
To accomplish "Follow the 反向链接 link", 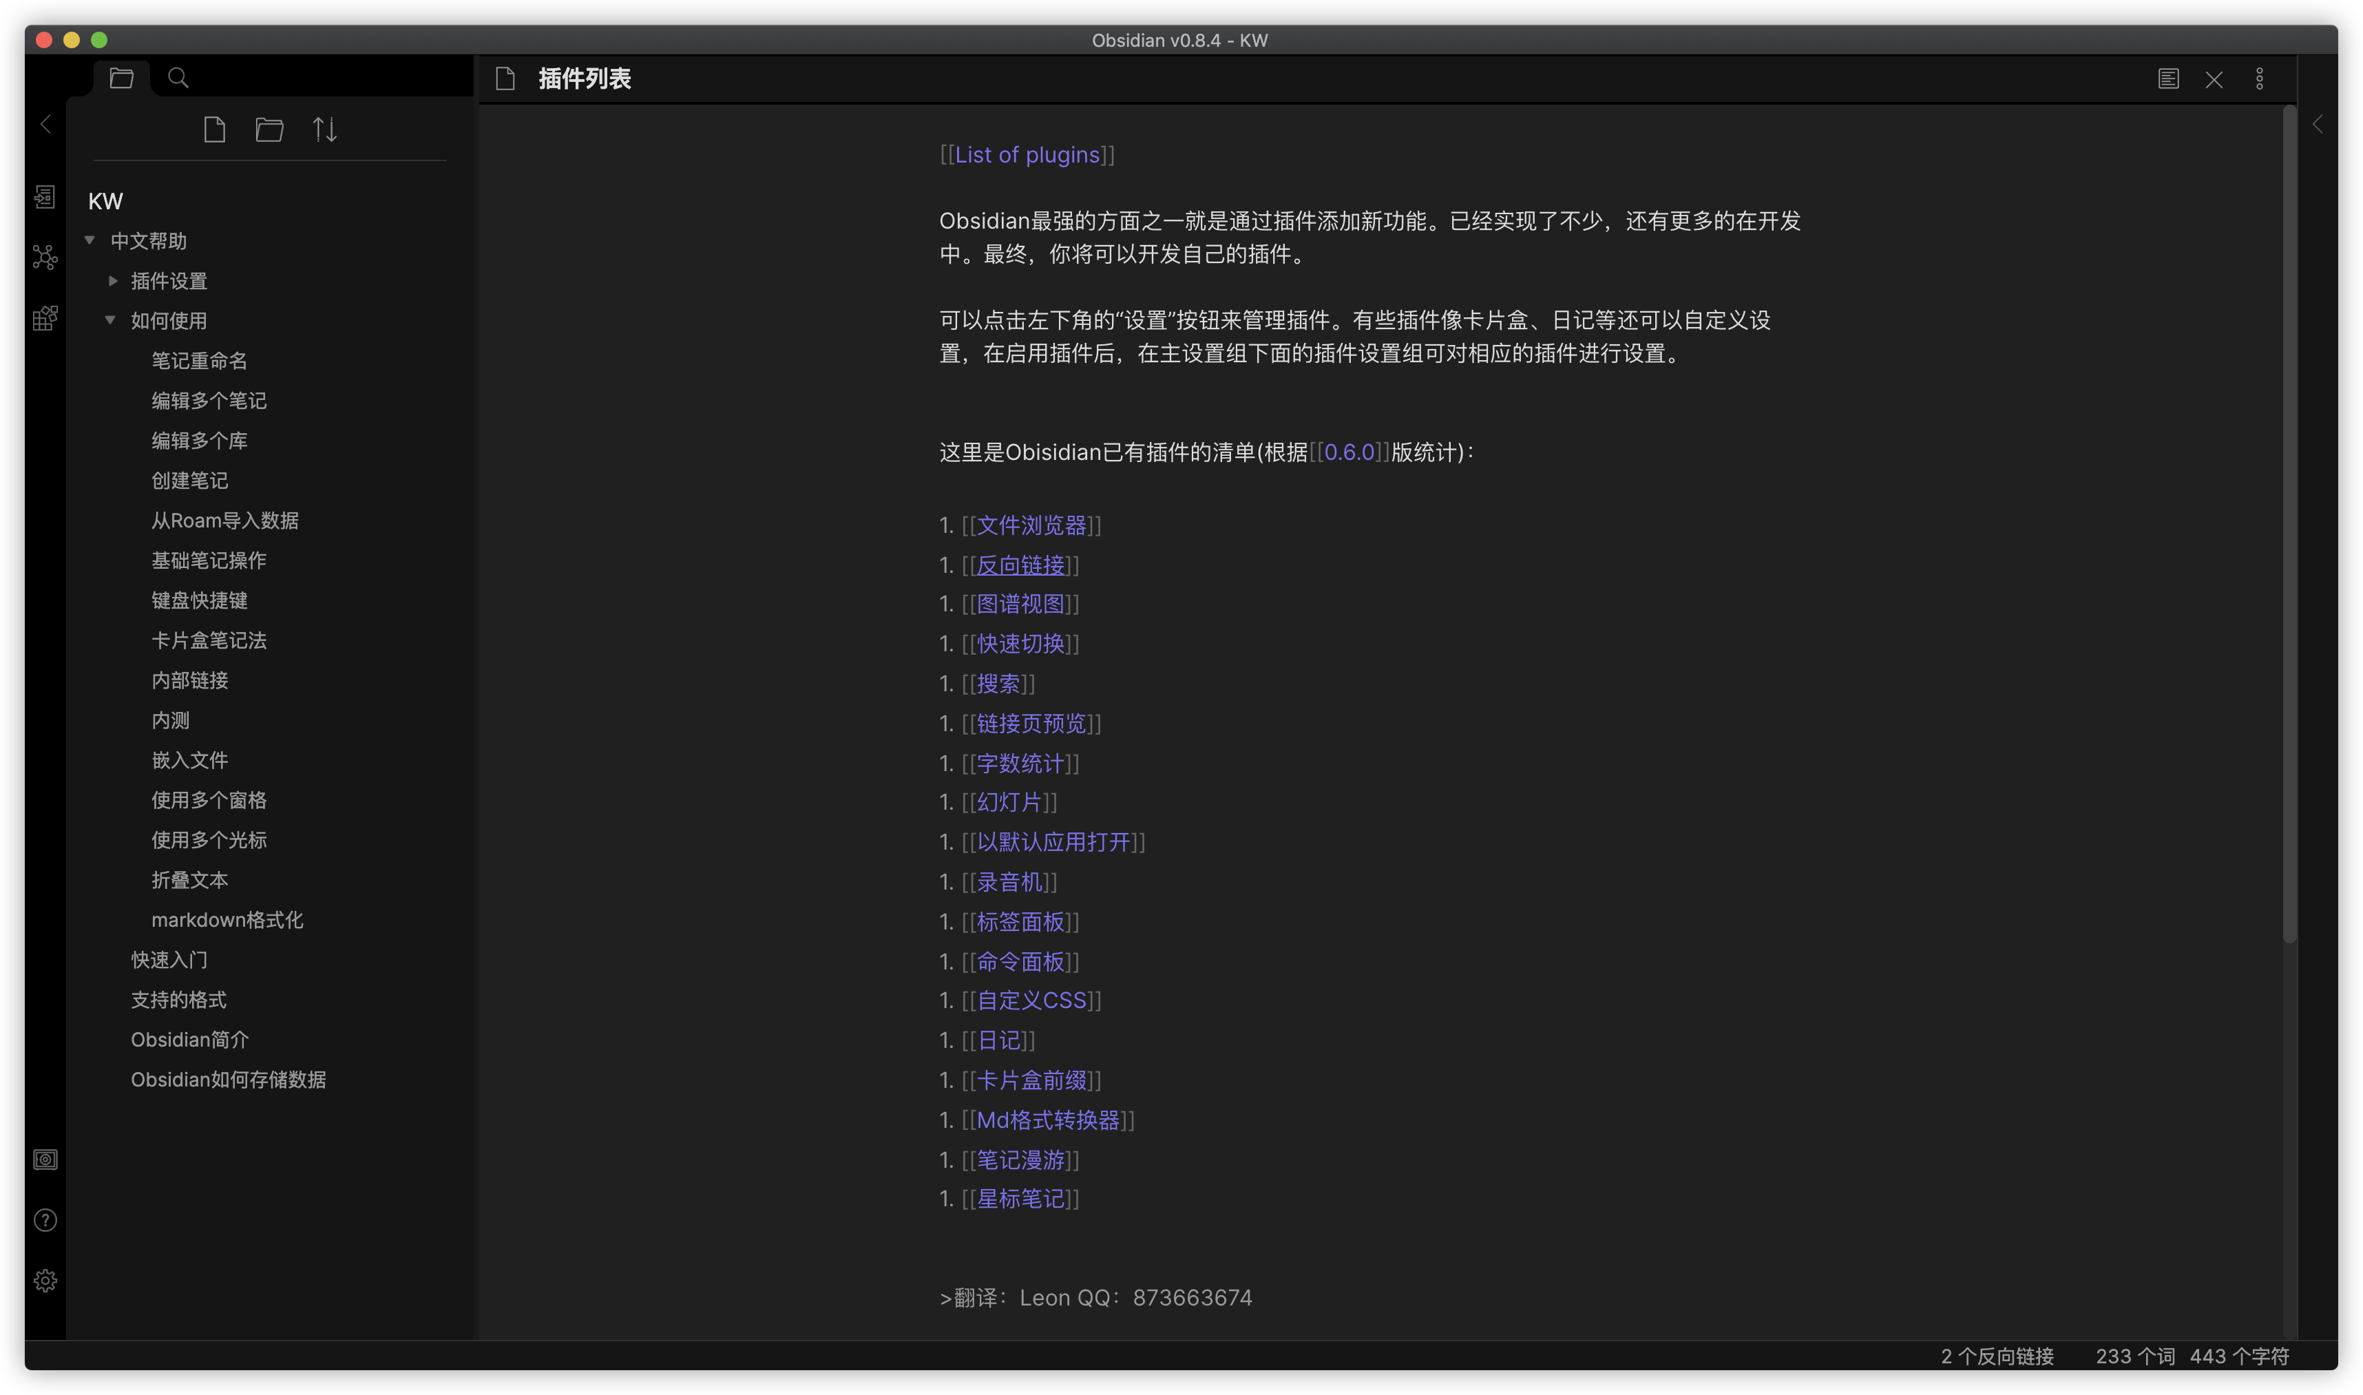I will click(x=1020, y=565).
